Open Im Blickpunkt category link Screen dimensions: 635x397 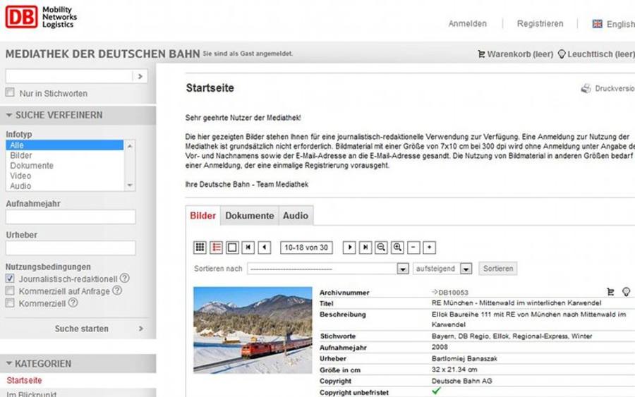coord(32,393)
